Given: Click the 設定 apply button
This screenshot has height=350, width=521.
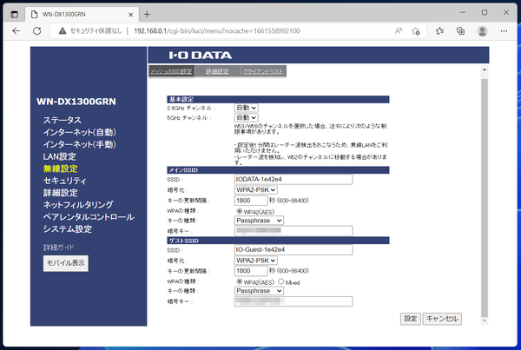Looking at the screenshot, I should pos(410,319).
